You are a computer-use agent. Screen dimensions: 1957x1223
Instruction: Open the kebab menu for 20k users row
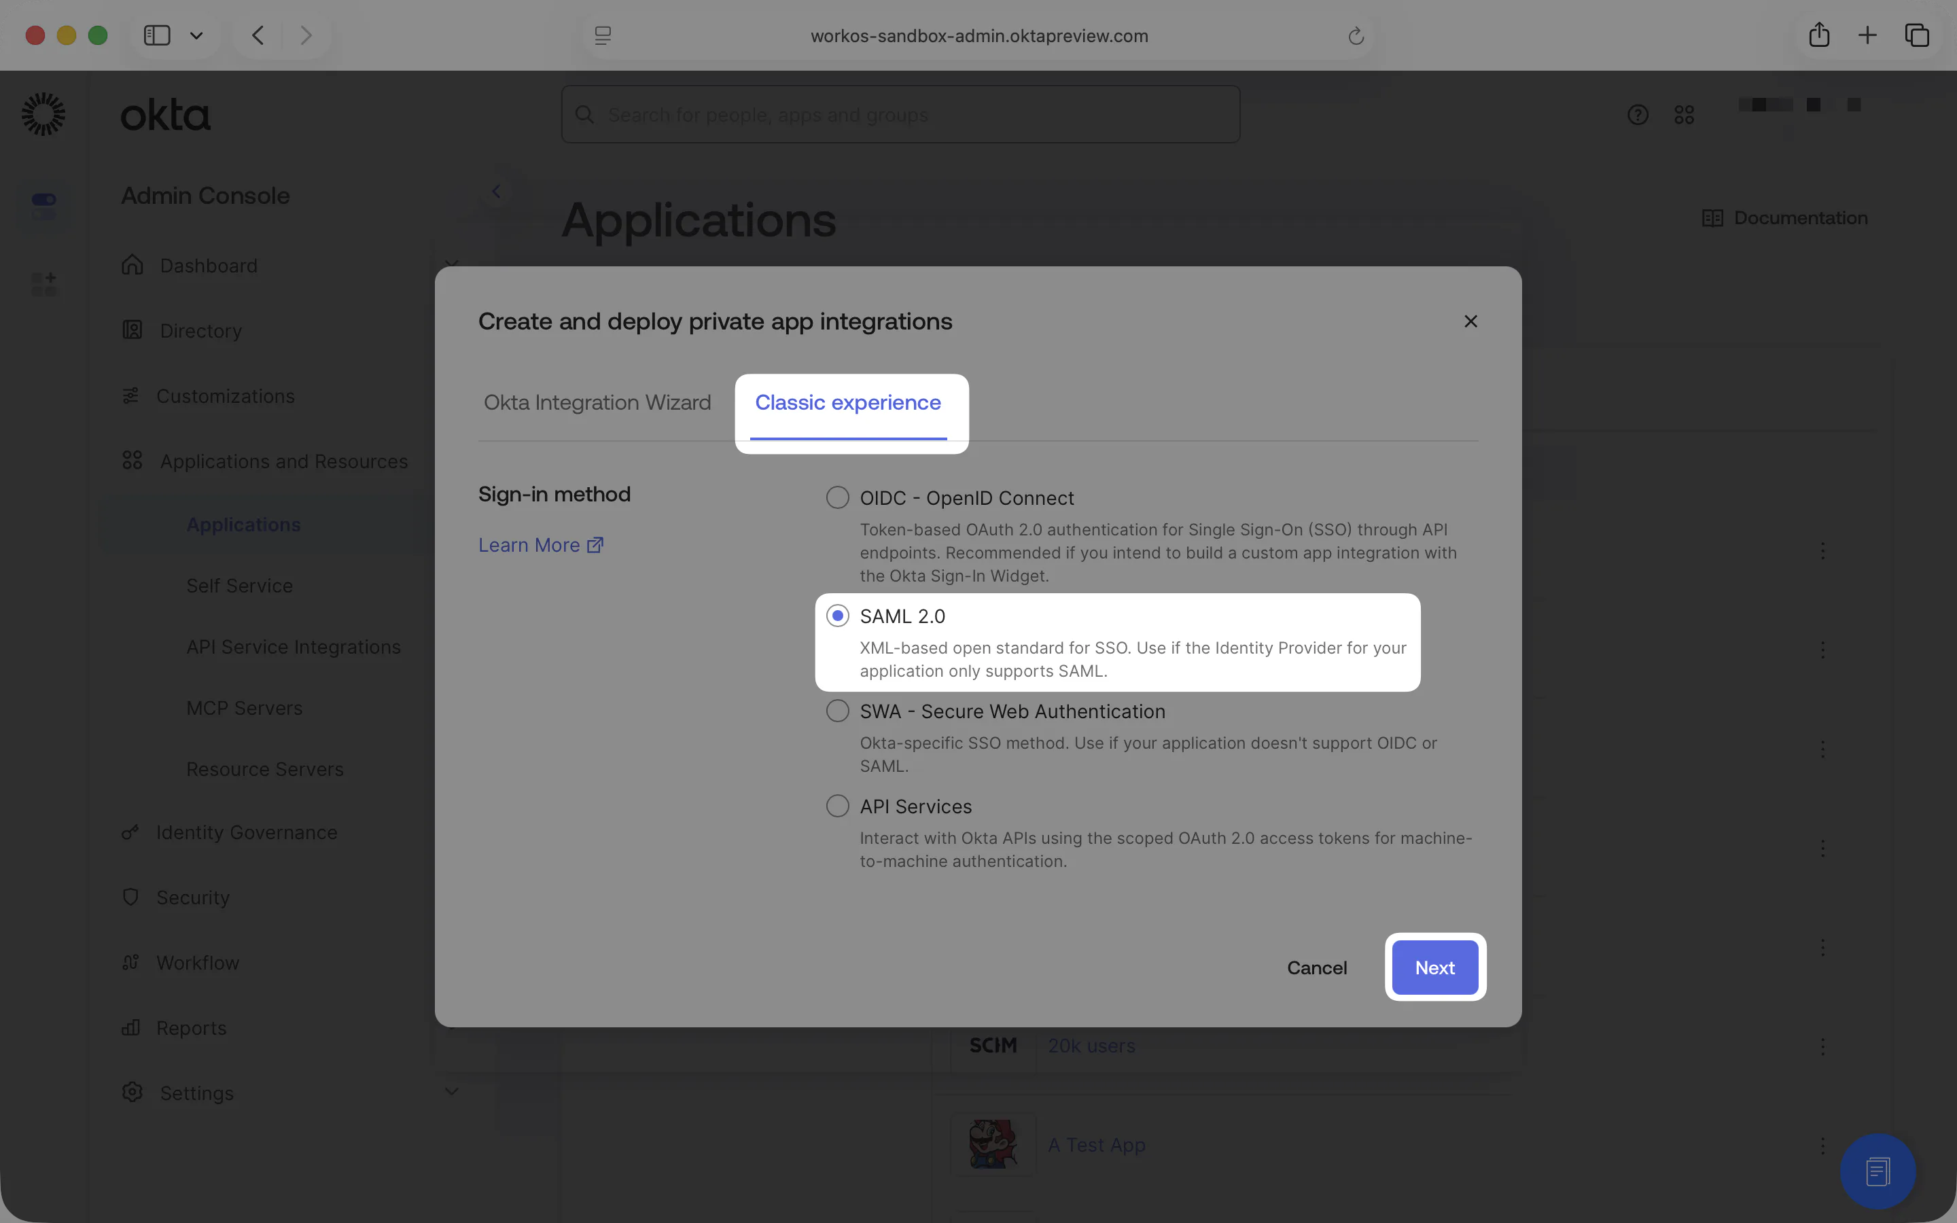(x=1822, y=1046)
